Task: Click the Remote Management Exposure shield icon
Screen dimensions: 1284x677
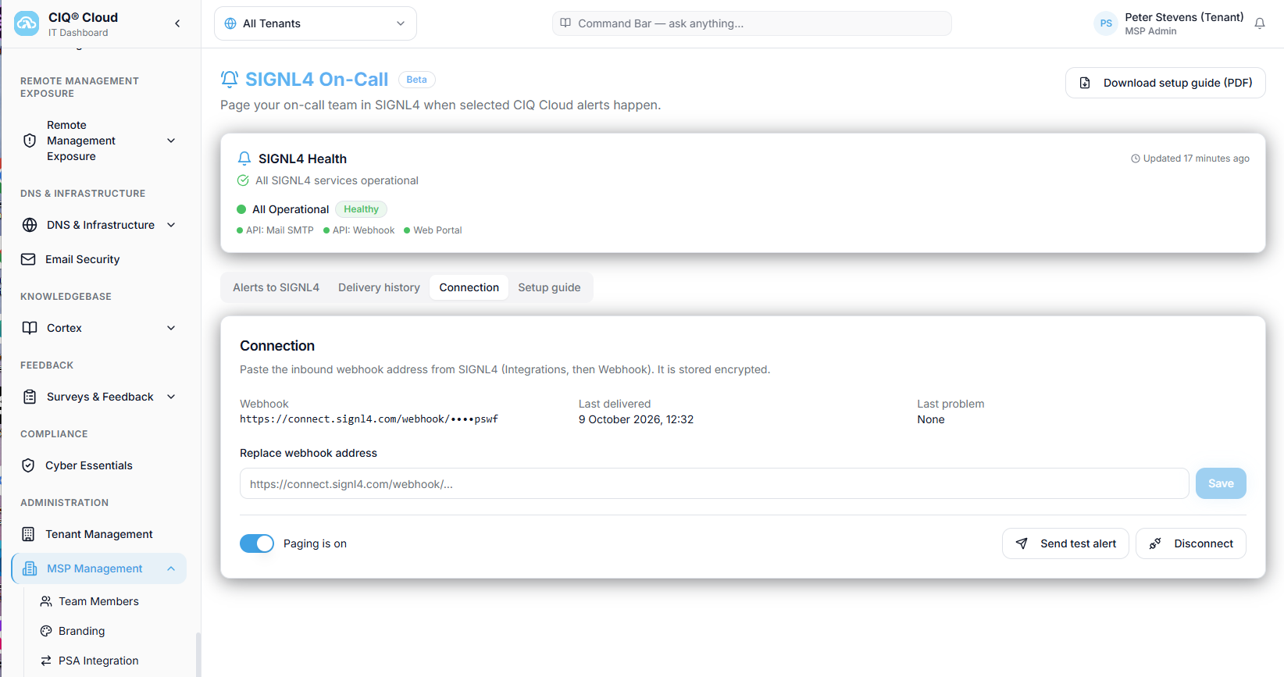Action: [30, 141]
